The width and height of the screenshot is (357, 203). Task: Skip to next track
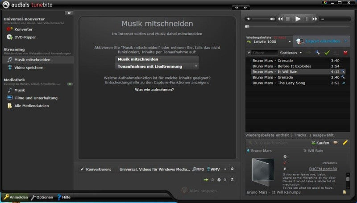tap(315, 19)
